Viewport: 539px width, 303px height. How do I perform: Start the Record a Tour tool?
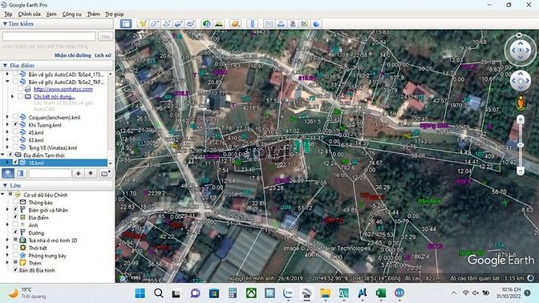190,24
